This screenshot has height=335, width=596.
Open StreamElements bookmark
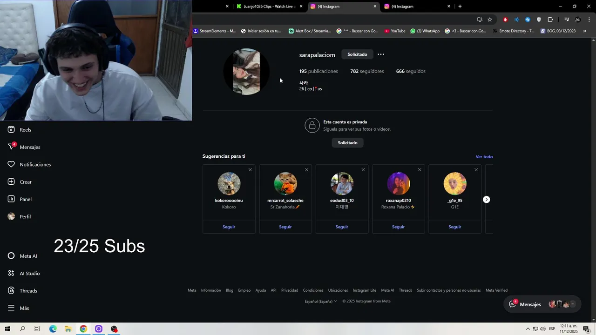coord(214,31)
